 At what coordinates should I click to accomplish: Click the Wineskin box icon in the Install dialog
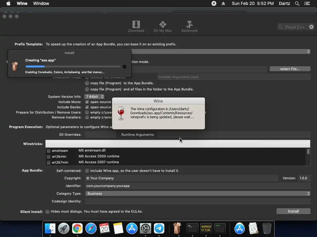[15, 66]
